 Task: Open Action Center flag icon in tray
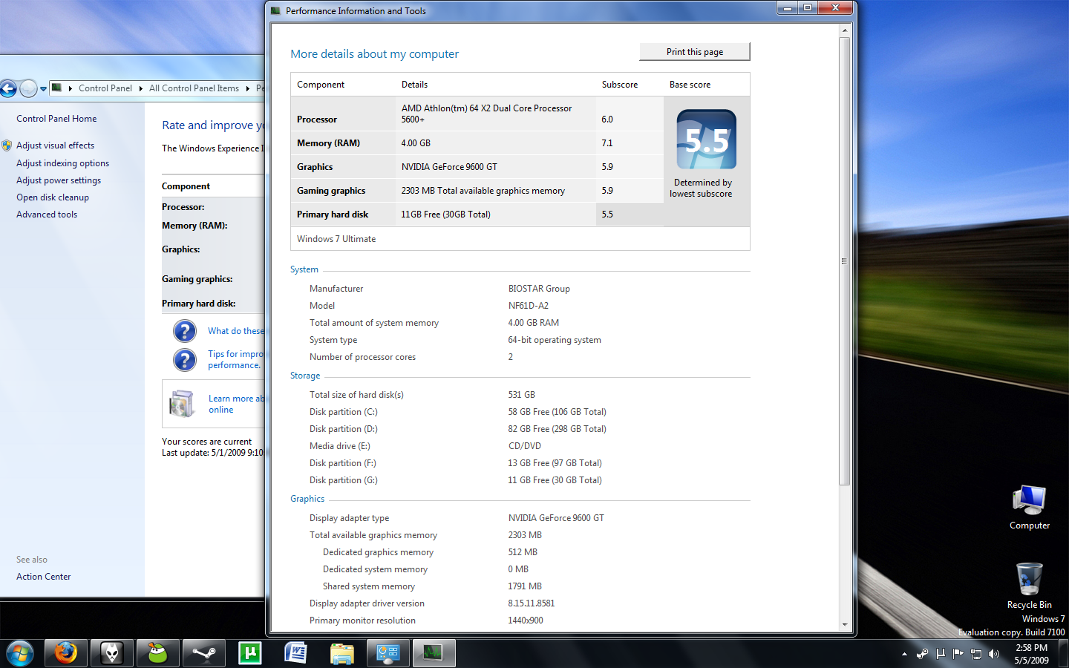[958, 654]
